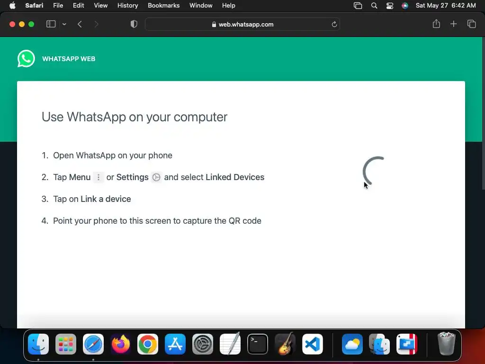The height and width of the screenshot is (364, 485).
Task: Click the Safari compass icon in Dock
Action: [x=93, y=344]
